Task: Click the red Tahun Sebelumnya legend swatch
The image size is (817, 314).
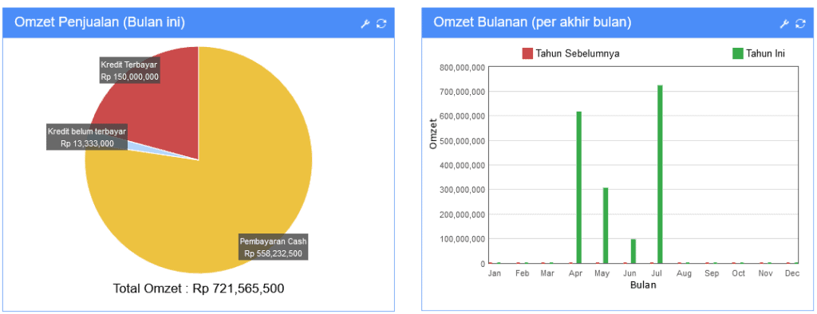Action: pyautogui.click(x=527, y=53)
